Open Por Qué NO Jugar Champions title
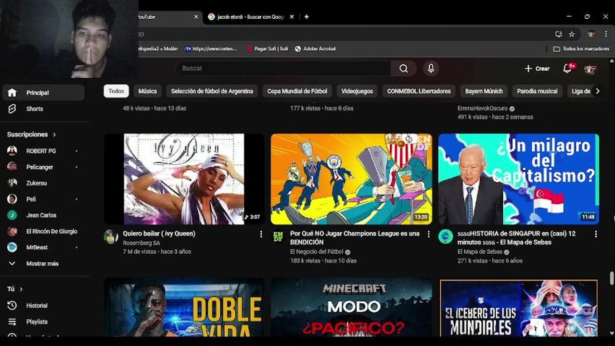This screenshot has height=346, width=615. pos(355,238)
